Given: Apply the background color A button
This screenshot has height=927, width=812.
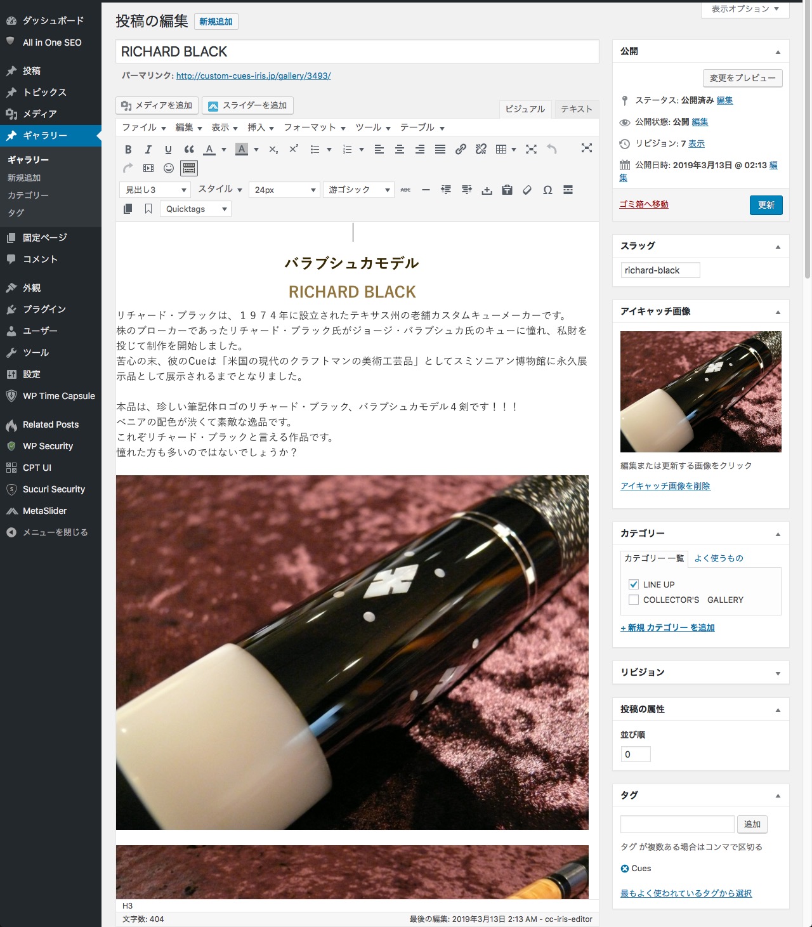Looking at the screenshot, I should click(x=242, y=149).
